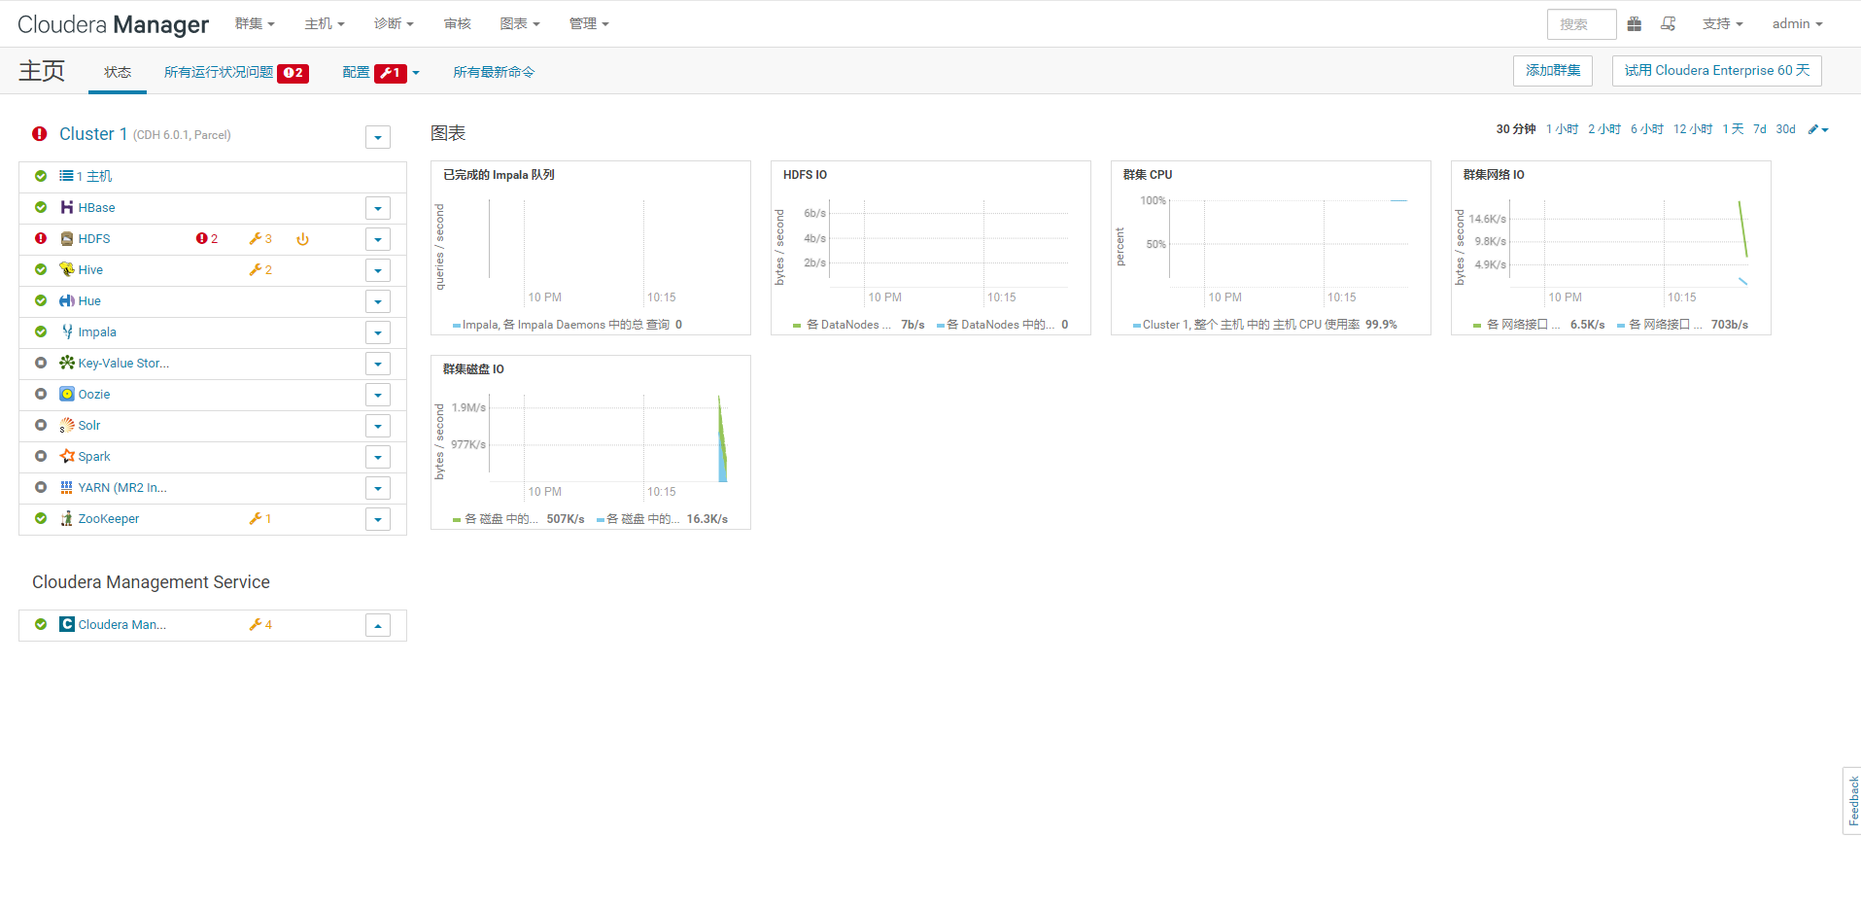Open the 诊断 top menu
1861x907 pixels.
coord(394,23)
